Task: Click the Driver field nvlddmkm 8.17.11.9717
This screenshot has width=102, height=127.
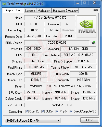Action: coord(60,86)
